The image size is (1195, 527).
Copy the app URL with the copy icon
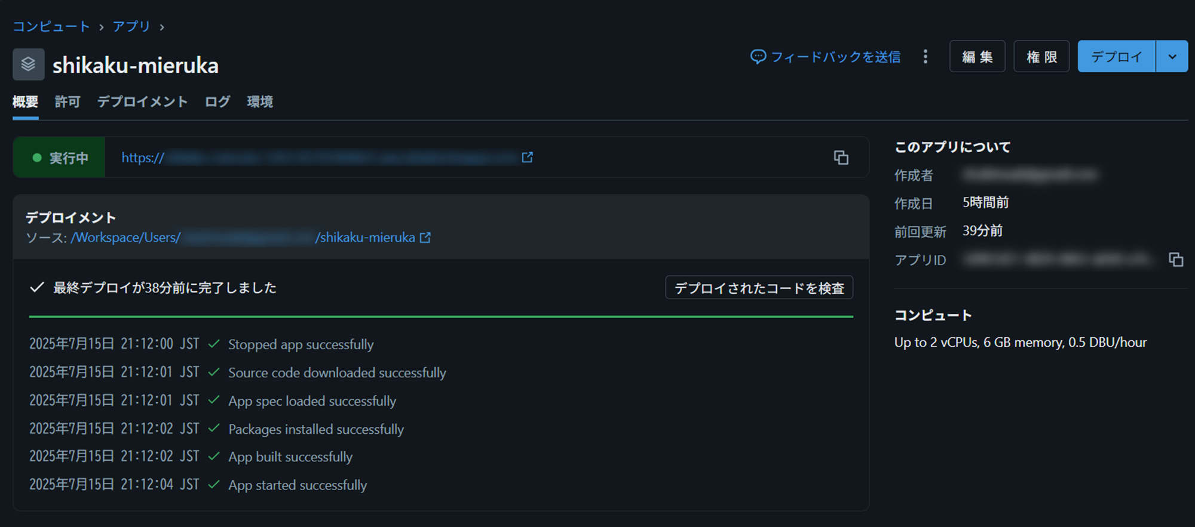[x=841, y=158]
